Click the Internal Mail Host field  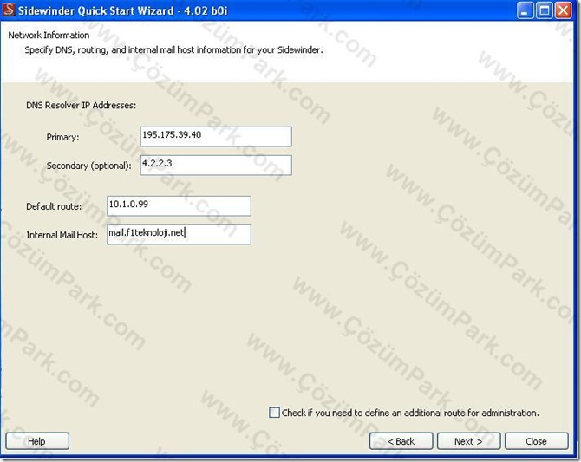[x=179, y=235]
